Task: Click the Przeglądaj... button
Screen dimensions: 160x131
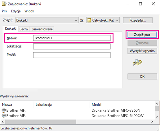Action: pos(138,20)
